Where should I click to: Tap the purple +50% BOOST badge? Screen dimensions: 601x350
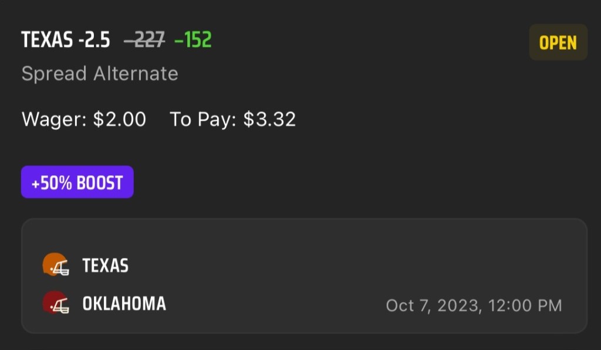coord(77,182)
